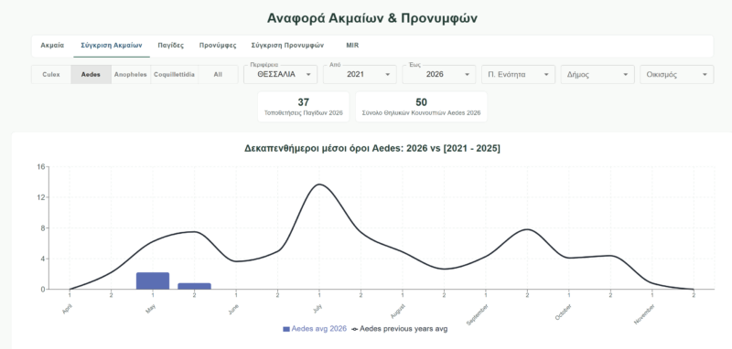This screenshot has width=732, height=349.
Task: Switch to Σύγκριση Προνυμφών tab
Action: click(287, 46)
